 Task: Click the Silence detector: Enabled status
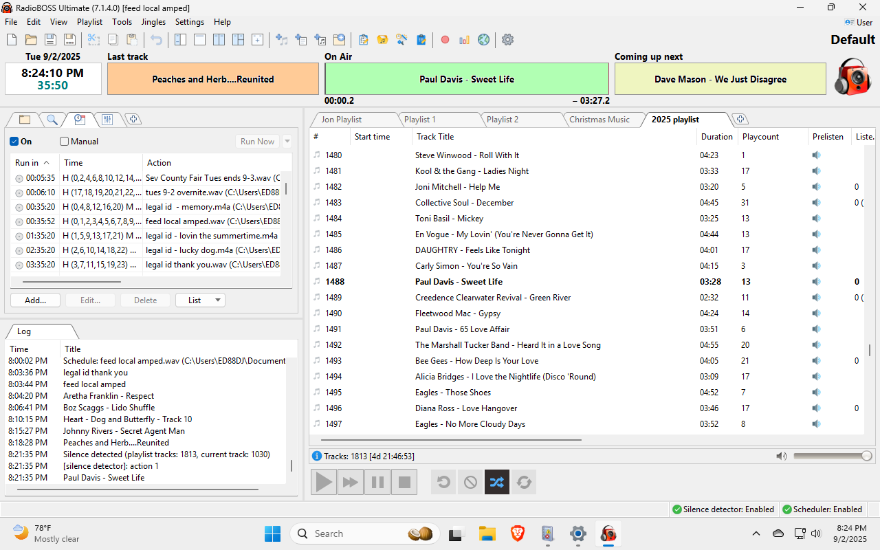tap(723, 509)
